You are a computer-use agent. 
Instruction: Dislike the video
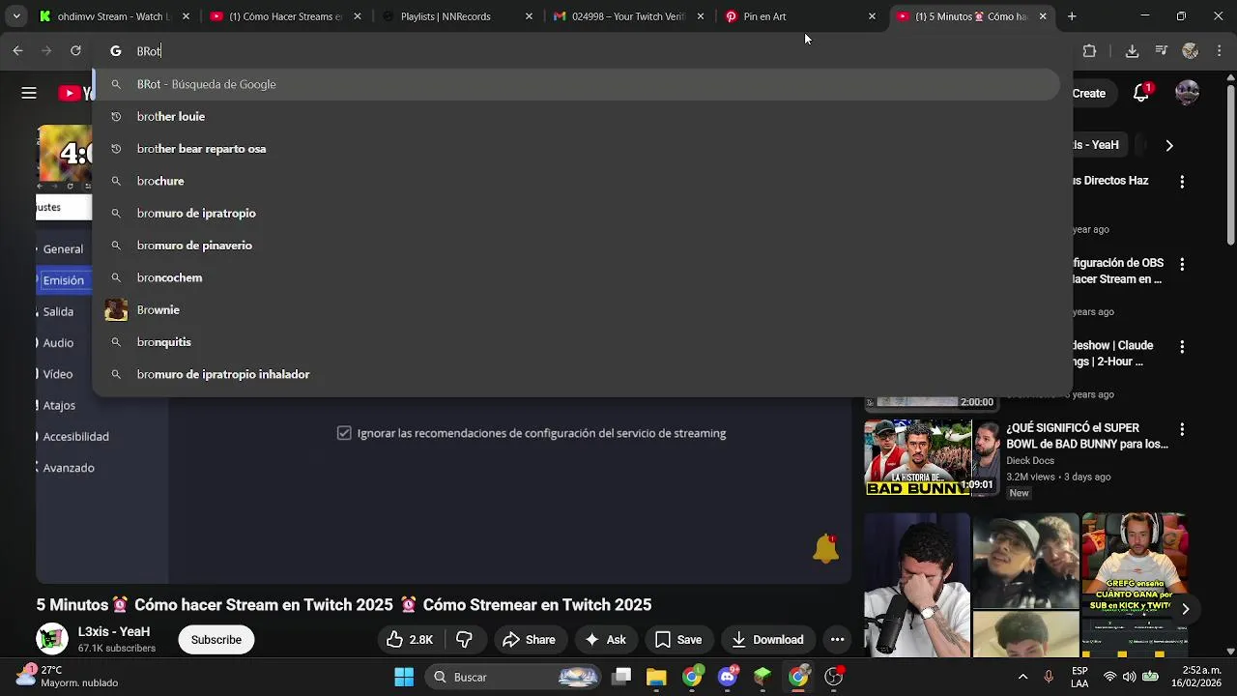point(464,640)
